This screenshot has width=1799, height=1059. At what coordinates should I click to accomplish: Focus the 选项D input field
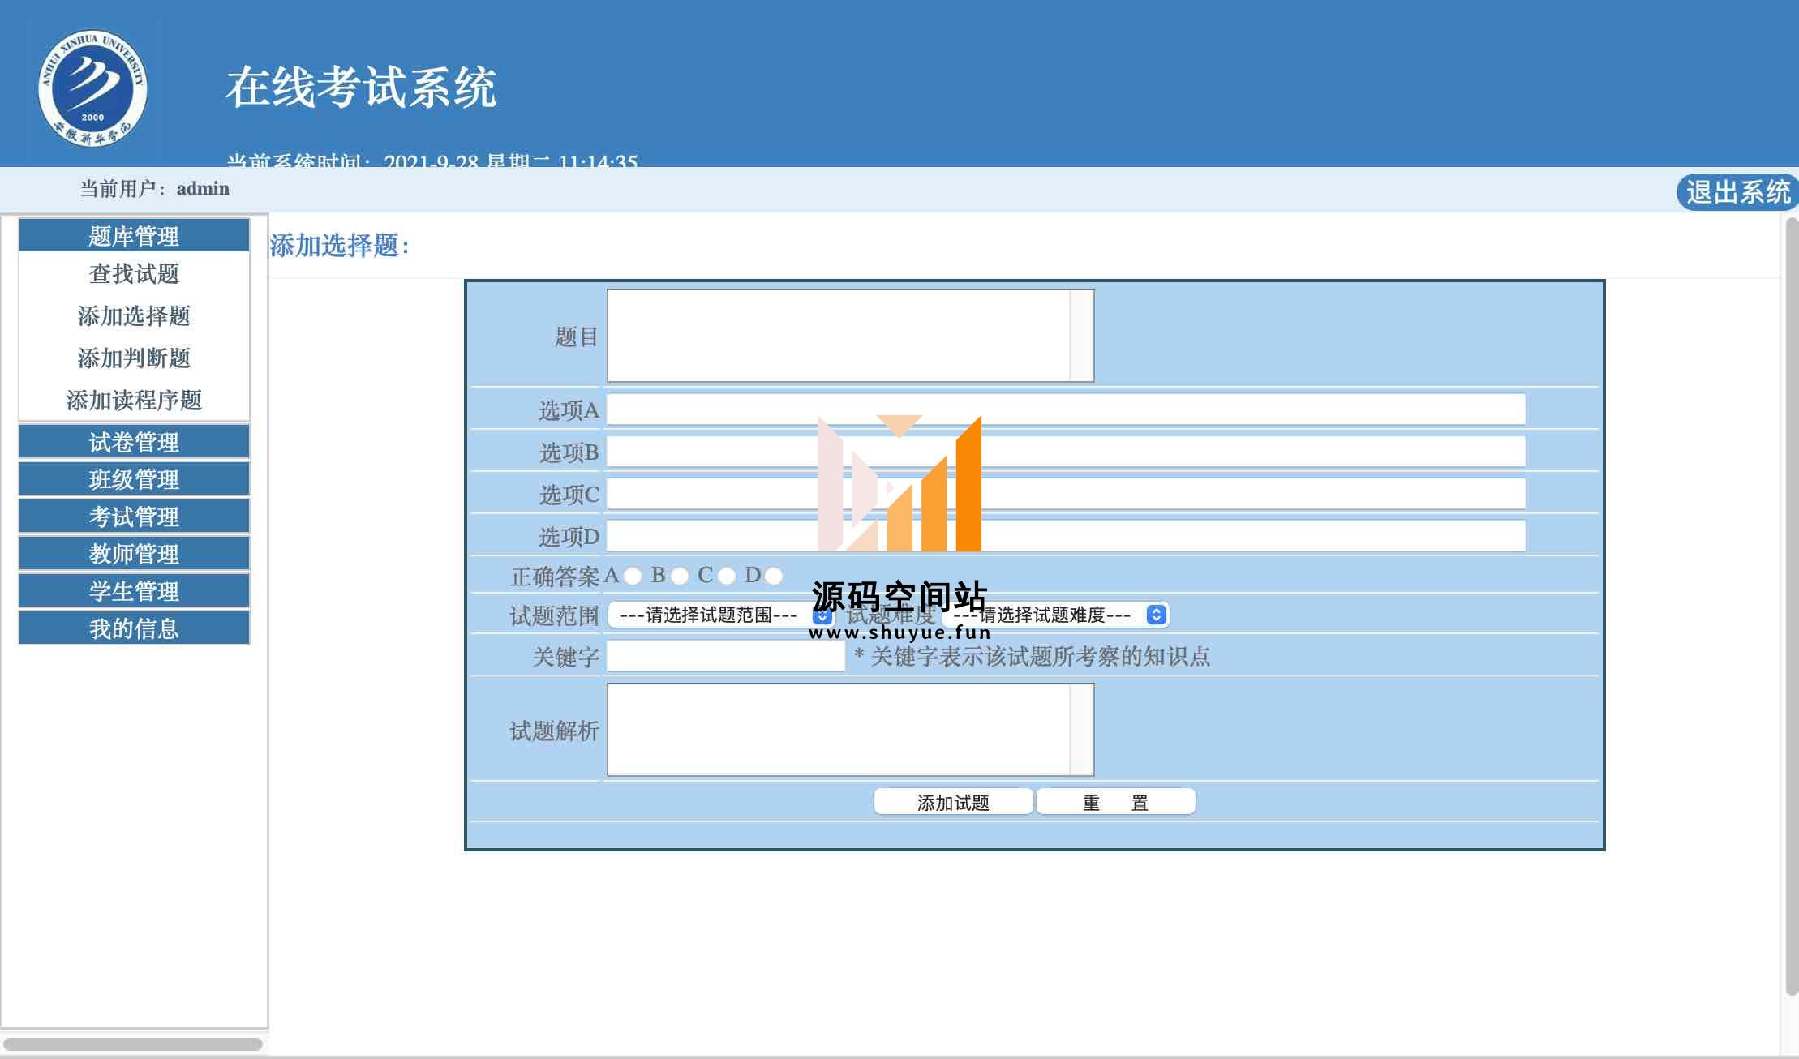click(x=1066, y=536)
